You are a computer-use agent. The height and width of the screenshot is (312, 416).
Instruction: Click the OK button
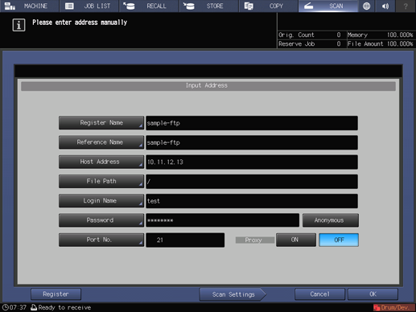coord(373,294)
